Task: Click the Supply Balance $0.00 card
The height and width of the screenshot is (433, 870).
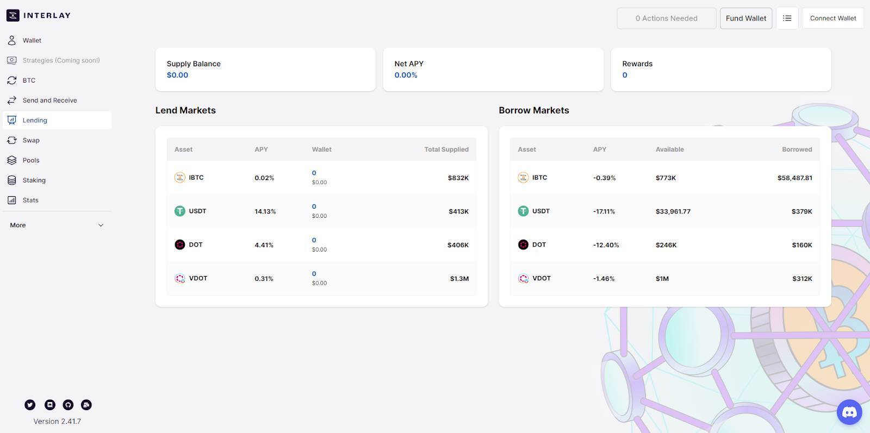Action: [265, 70]
